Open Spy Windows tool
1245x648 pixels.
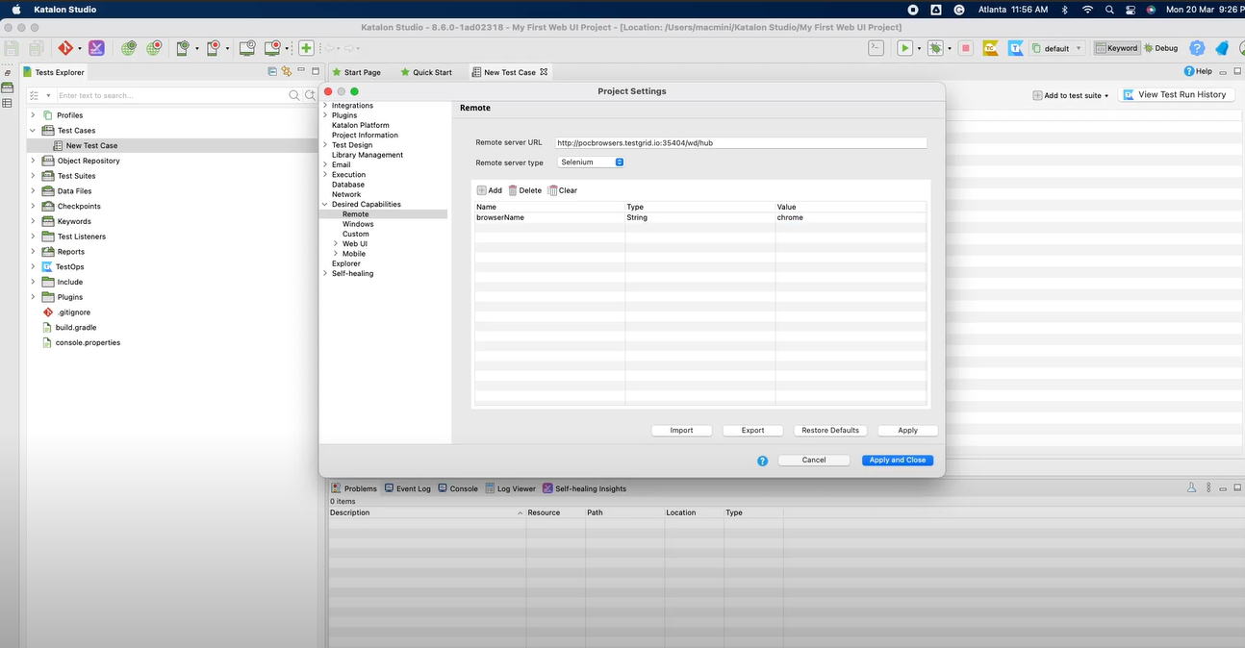[x=246, y=48]
